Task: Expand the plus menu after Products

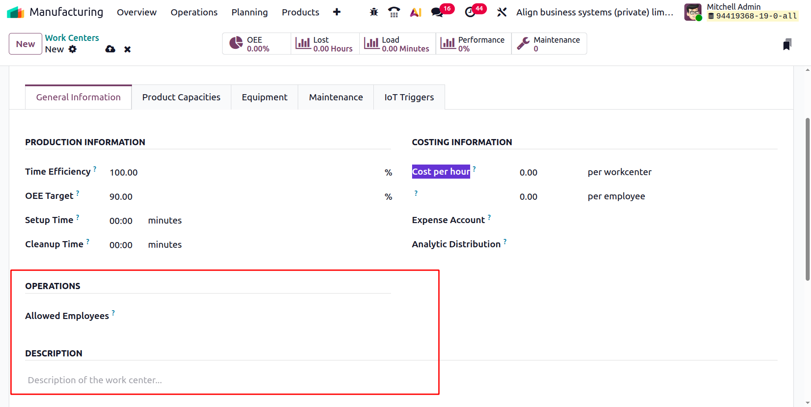Action: [x=337, y=12]
